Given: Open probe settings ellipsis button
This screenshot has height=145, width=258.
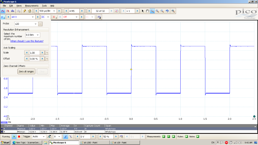Looking at the screenshot, I should click(x=40, y=24).
